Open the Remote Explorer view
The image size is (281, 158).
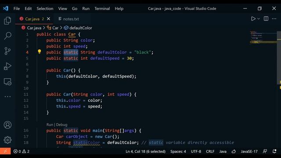click(x=7, y=82)
